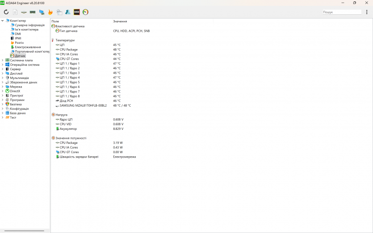The width and height of the screenshot is (373, 233).
Task: Collapse the Комп'ютер tree node
Action: click(x=3, y=21)
